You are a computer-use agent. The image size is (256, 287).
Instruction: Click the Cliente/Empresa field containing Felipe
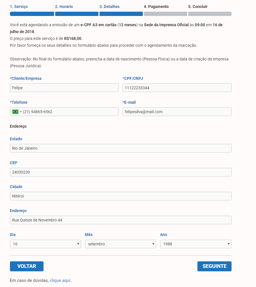tap(64, 88)
